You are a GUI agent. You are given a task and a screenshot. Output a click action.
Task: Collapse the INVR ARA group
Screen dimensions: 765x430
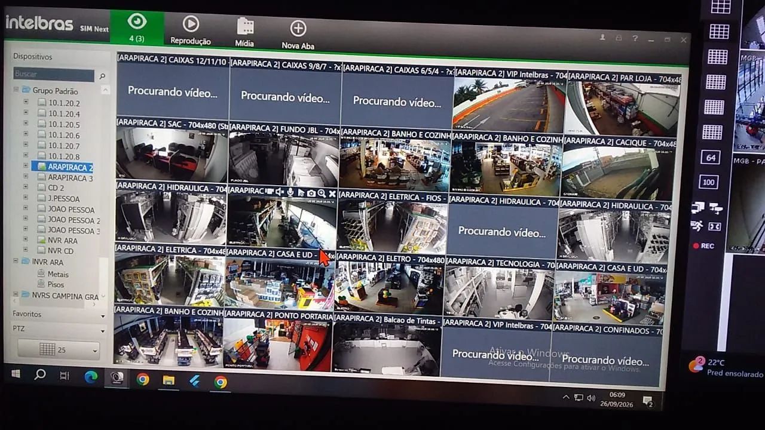16,261
